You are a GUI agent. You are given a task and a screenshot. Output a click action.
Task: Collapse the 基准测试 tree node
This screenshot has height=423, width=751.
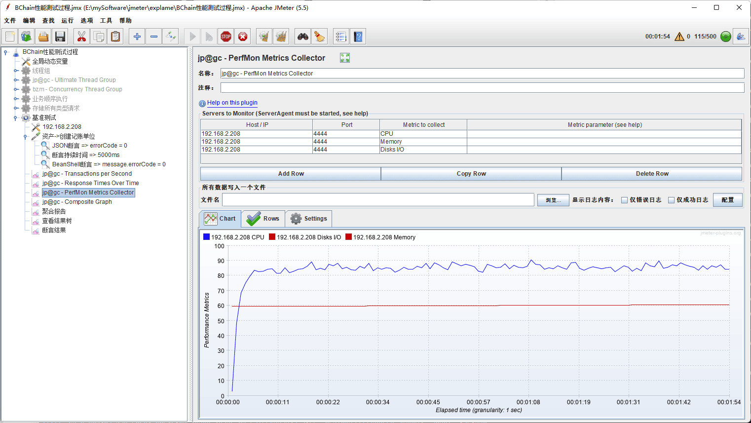click(x=15, y=118)
